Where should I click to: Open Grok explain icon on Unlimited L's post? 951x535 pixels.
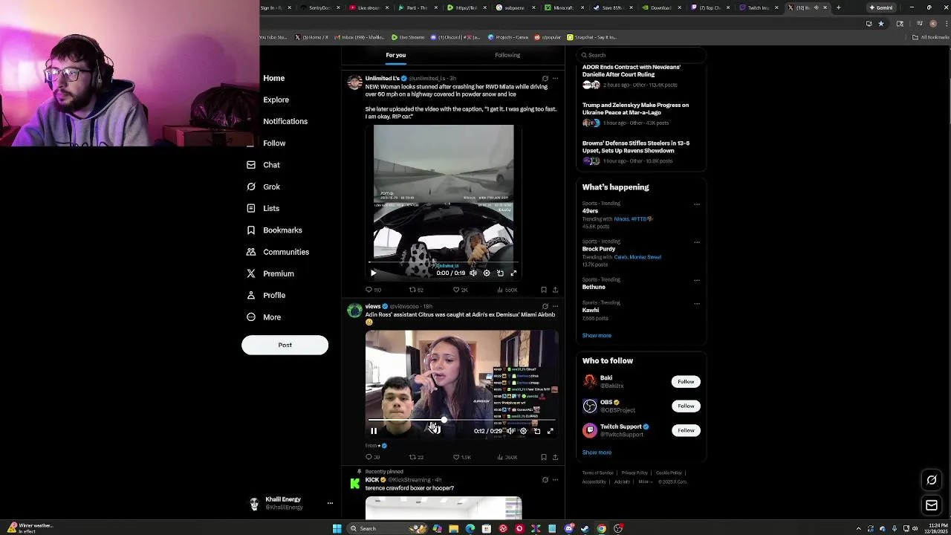pos(545,78)
